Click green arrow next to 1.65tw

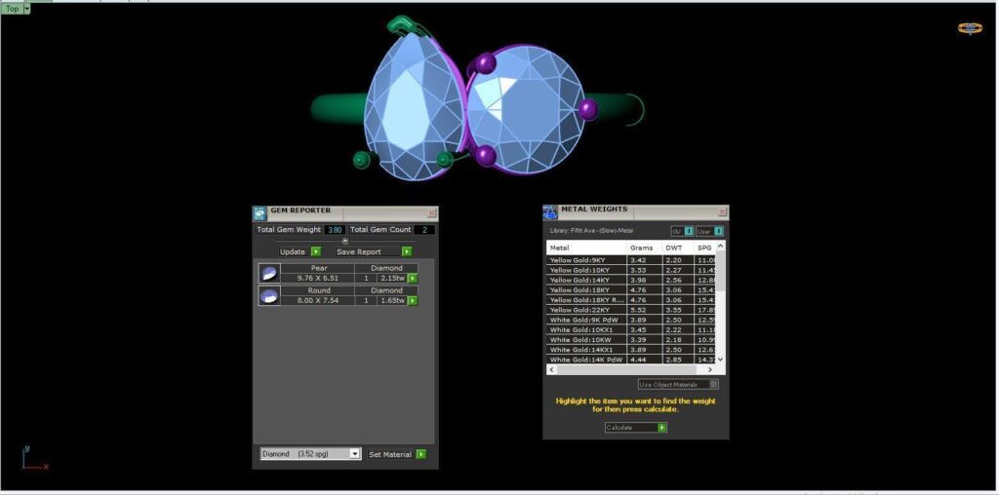coord(413,300)
